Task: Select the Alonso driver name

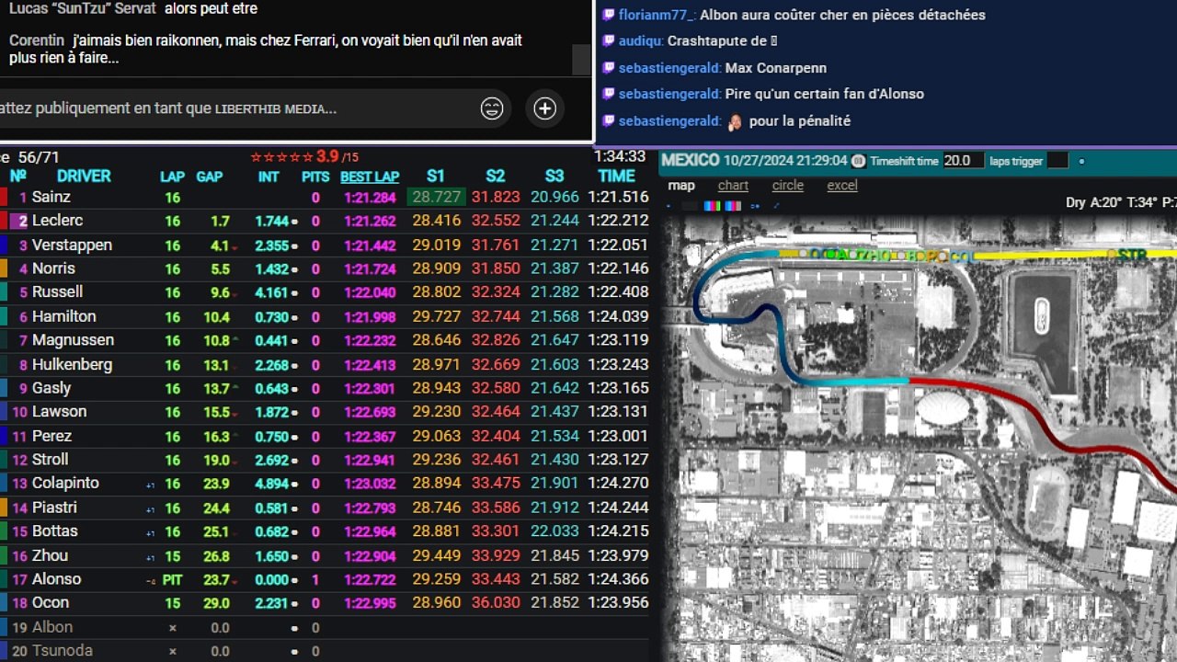Action: [x=56, y=578]
